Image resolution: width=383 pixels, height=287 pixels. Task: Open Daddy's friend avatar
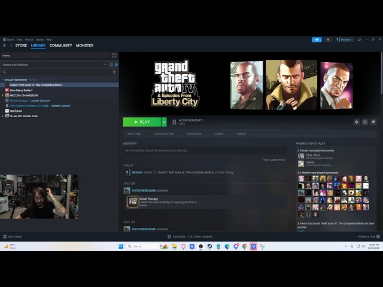(301, 163)
